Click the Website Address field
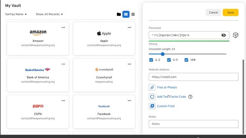The width and height of the screenshot is (246, 138). tap(194, 77)
